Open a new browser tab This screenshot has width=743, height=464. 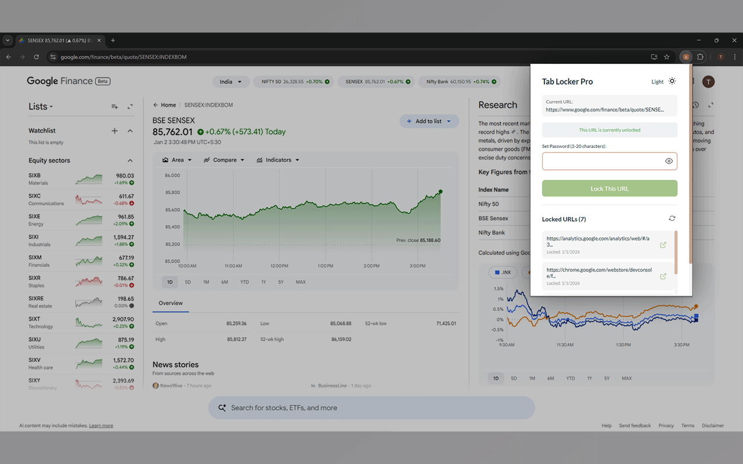coord(113,41)
